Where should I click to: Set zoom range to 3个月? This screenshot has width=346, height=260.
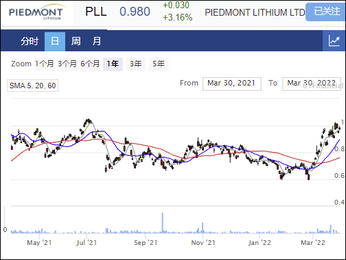pyautogui.click(x=67, y=64)
